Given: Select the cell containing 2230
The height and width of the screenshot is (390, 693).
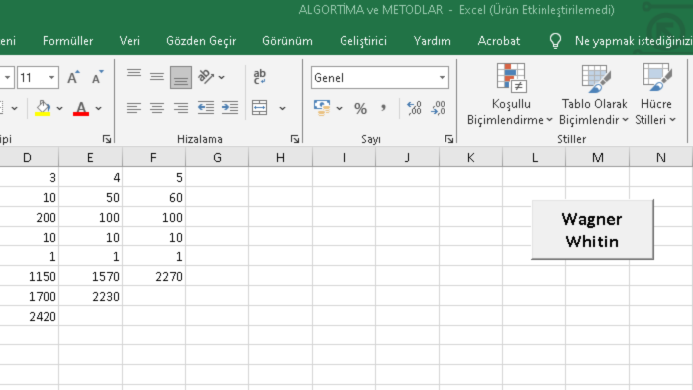Looking at the screenshot, I should pos(90,297).
